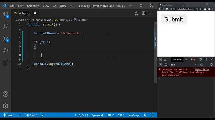Screen dimensions: 215x120
Task: Open changes compare icon in editor toolbar
Action: 136,13
